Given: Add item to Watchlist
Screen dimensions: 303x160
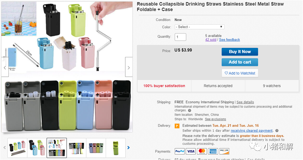Looking at the screenshot, I should click(240, 73).
